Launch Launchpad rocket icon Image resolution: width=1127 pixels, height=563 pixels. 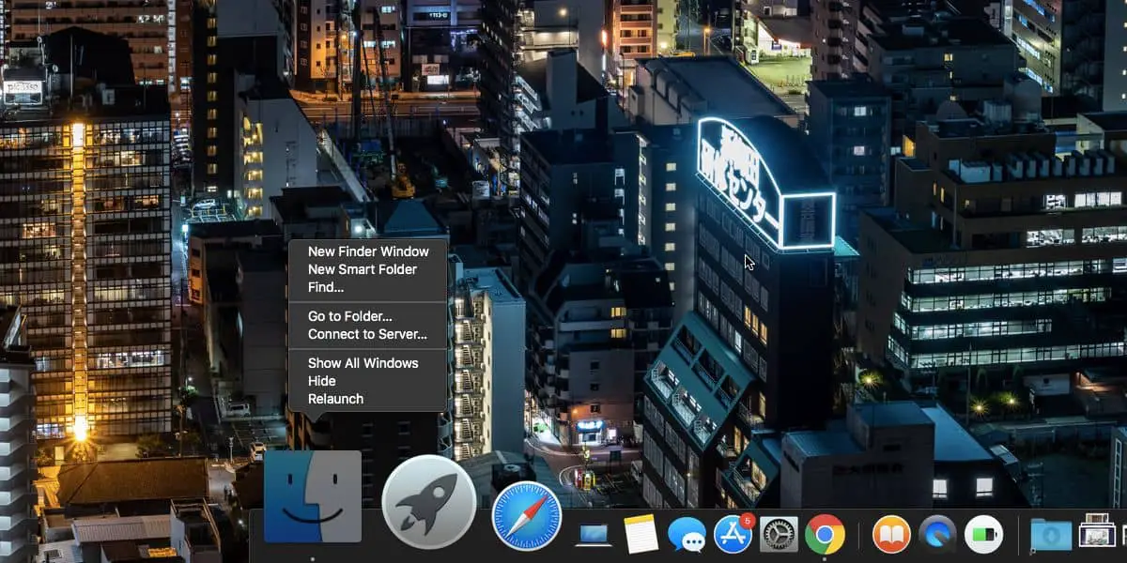coord(428,502)
